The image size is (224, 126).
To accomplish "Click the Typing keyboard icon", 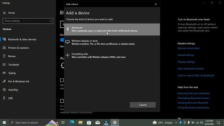I will click(x=4, y=73).
